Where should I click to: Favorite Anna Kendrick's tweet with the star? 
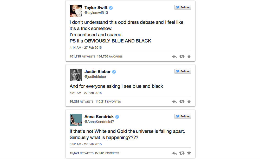pos(189,153)
